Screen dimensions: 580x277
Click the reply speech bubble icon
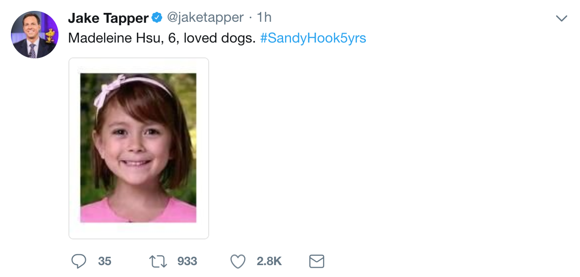(x=78, y=261)
